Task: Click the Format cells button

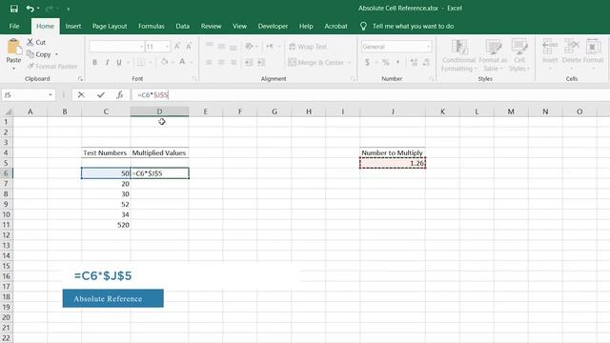Action: coord(593,54)
